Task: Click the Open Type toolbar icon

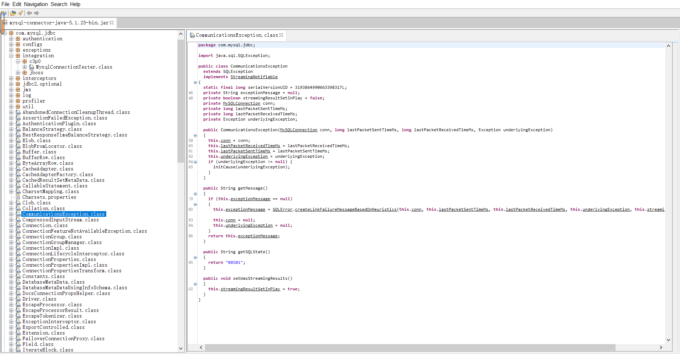Action: point(13,13)
